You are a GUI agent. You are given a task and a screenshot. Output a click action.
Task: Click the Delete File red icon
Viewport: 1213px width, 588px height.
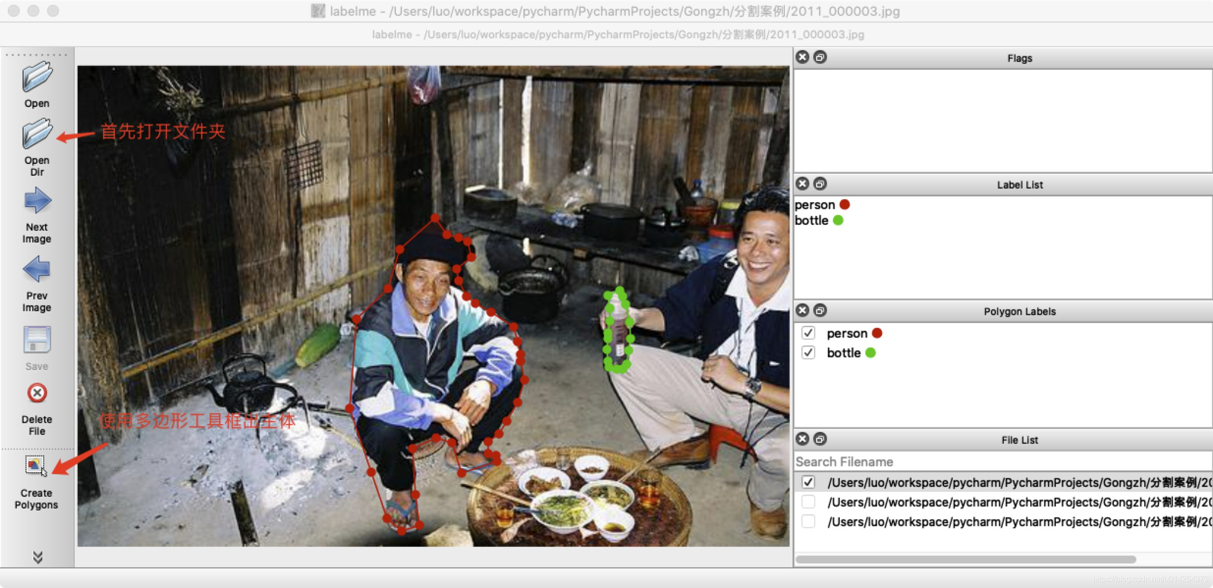pyautogui.click(x=37, y=393)
